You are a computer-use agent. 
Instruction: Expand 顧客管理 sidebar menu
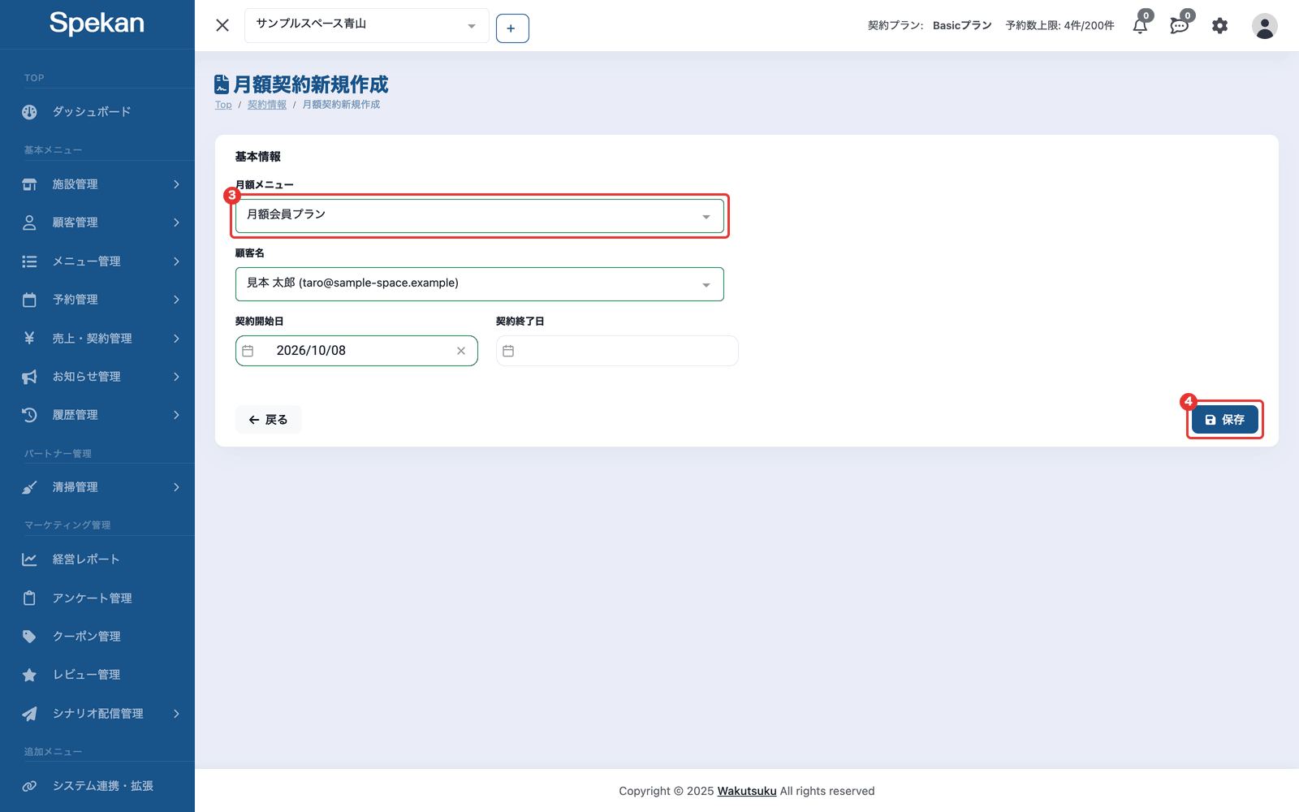pos(97,222)
